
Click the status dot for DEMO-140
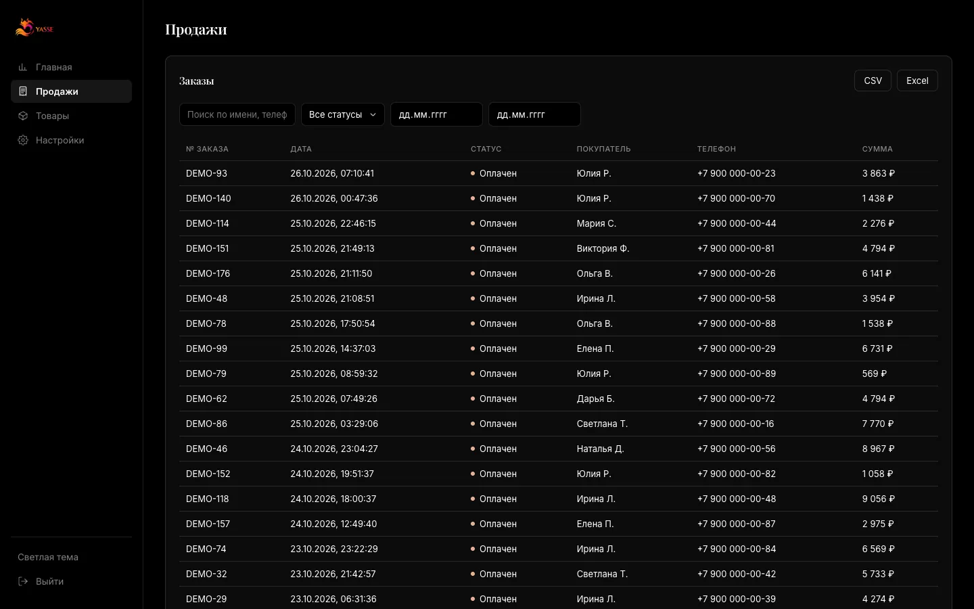click(x=473, y=198)
